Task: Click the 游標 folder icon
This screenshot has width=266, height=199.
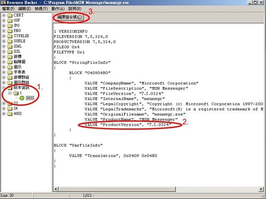Action: click(10, 57)
